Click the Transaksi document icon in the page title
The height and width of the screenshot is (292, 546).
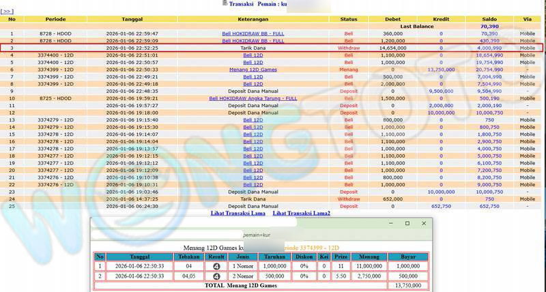pos(225,3)
